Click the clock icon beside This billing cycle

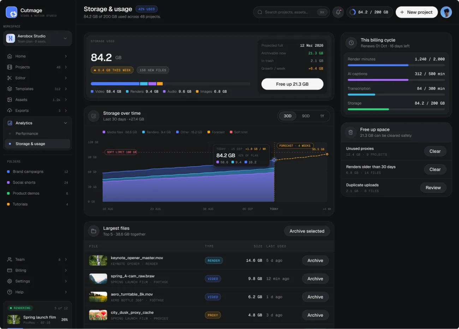pyautogui.click(x=351, y=43)
